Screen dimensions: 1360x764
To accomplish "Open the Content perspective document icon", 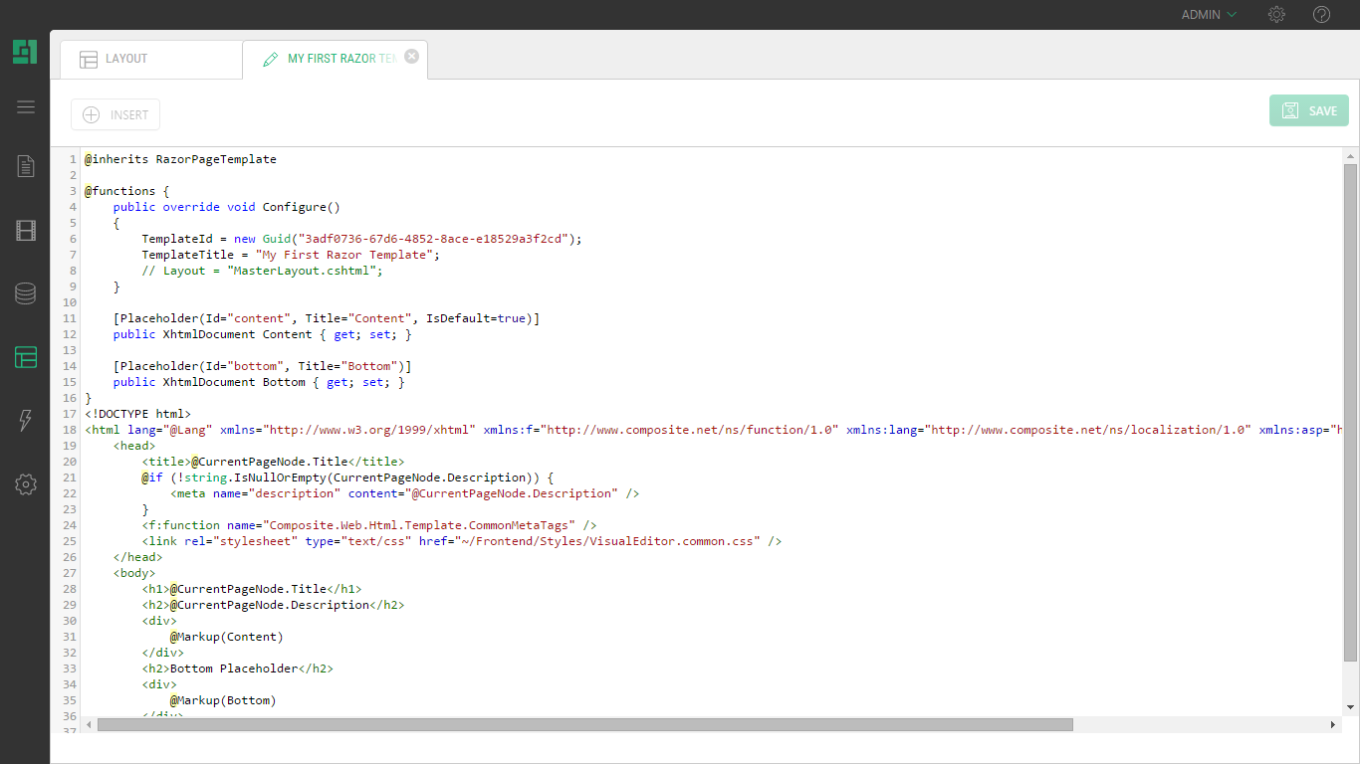I will [x=26, y=166].
